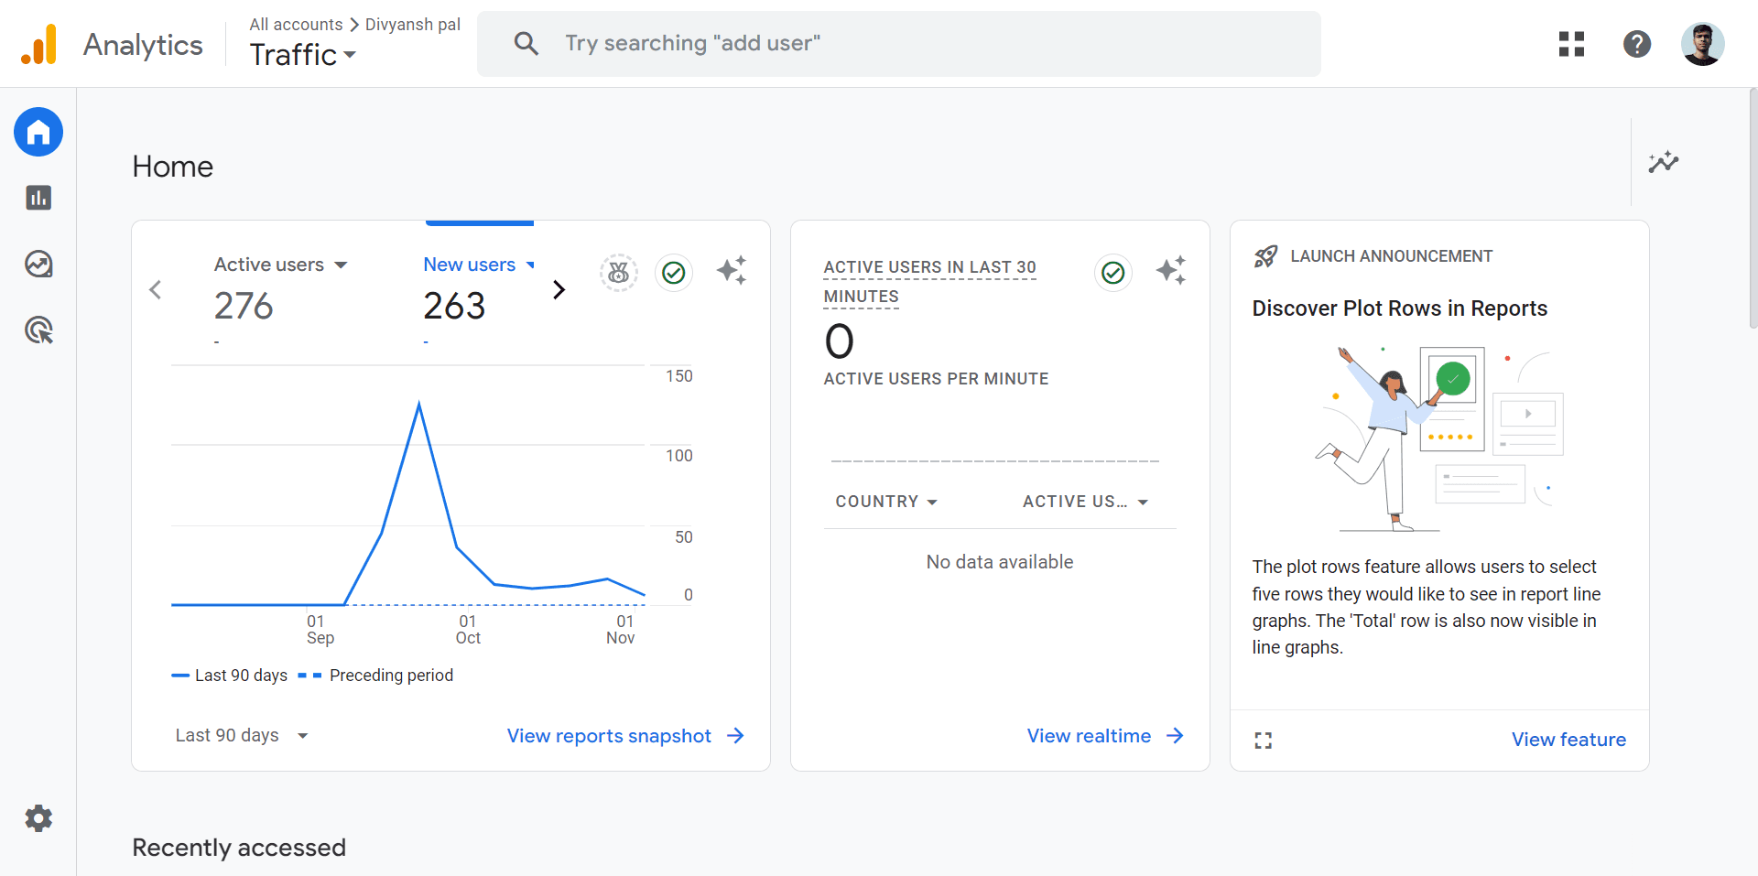Click the AI sparkle icon on Active users card

point(732,270)
